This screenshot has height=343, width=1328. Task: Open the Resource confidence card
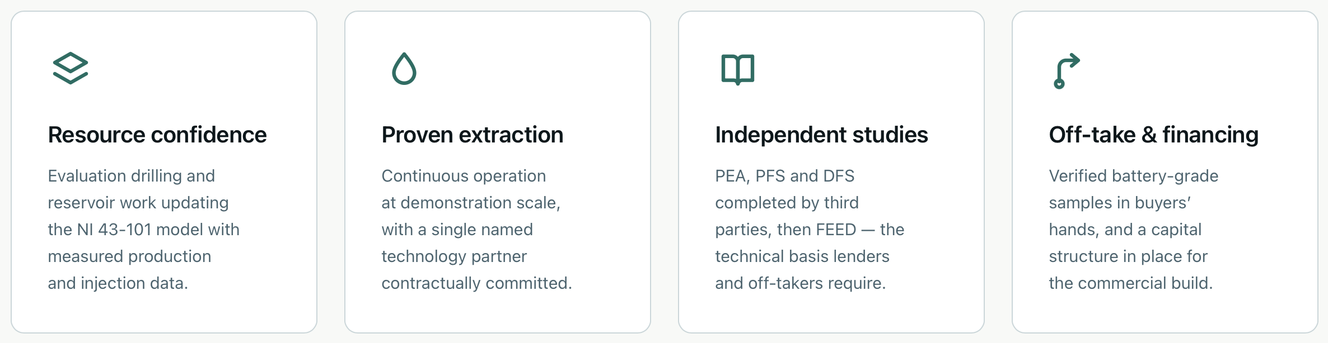click(x=164, y=172)
